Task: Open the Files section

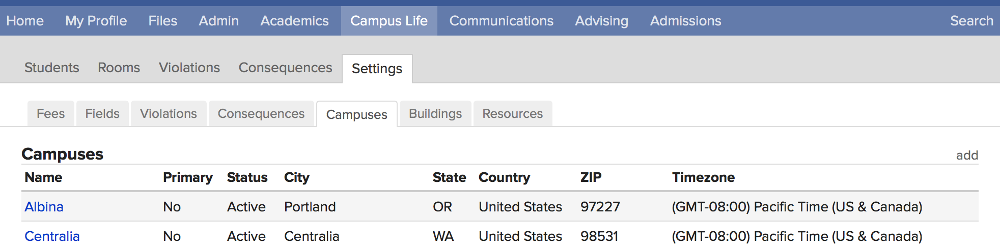Action: click(x=162, y=21)
